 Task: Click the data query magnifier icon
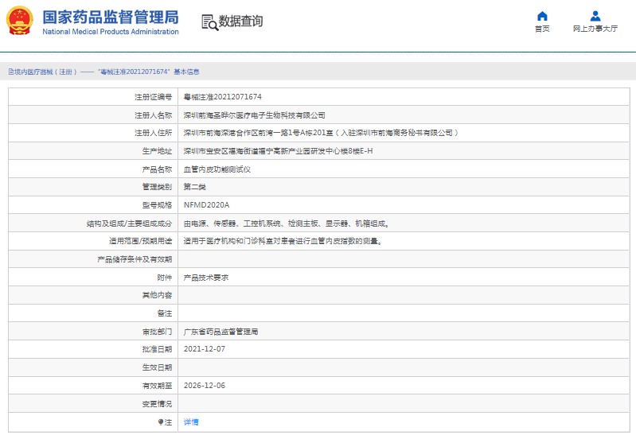(x=209, y=22)
